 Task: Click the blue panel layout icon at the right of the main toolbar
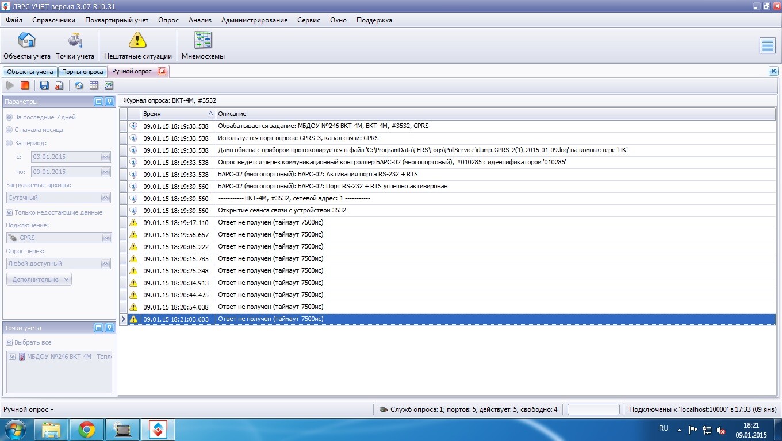(x=768, y=46)
